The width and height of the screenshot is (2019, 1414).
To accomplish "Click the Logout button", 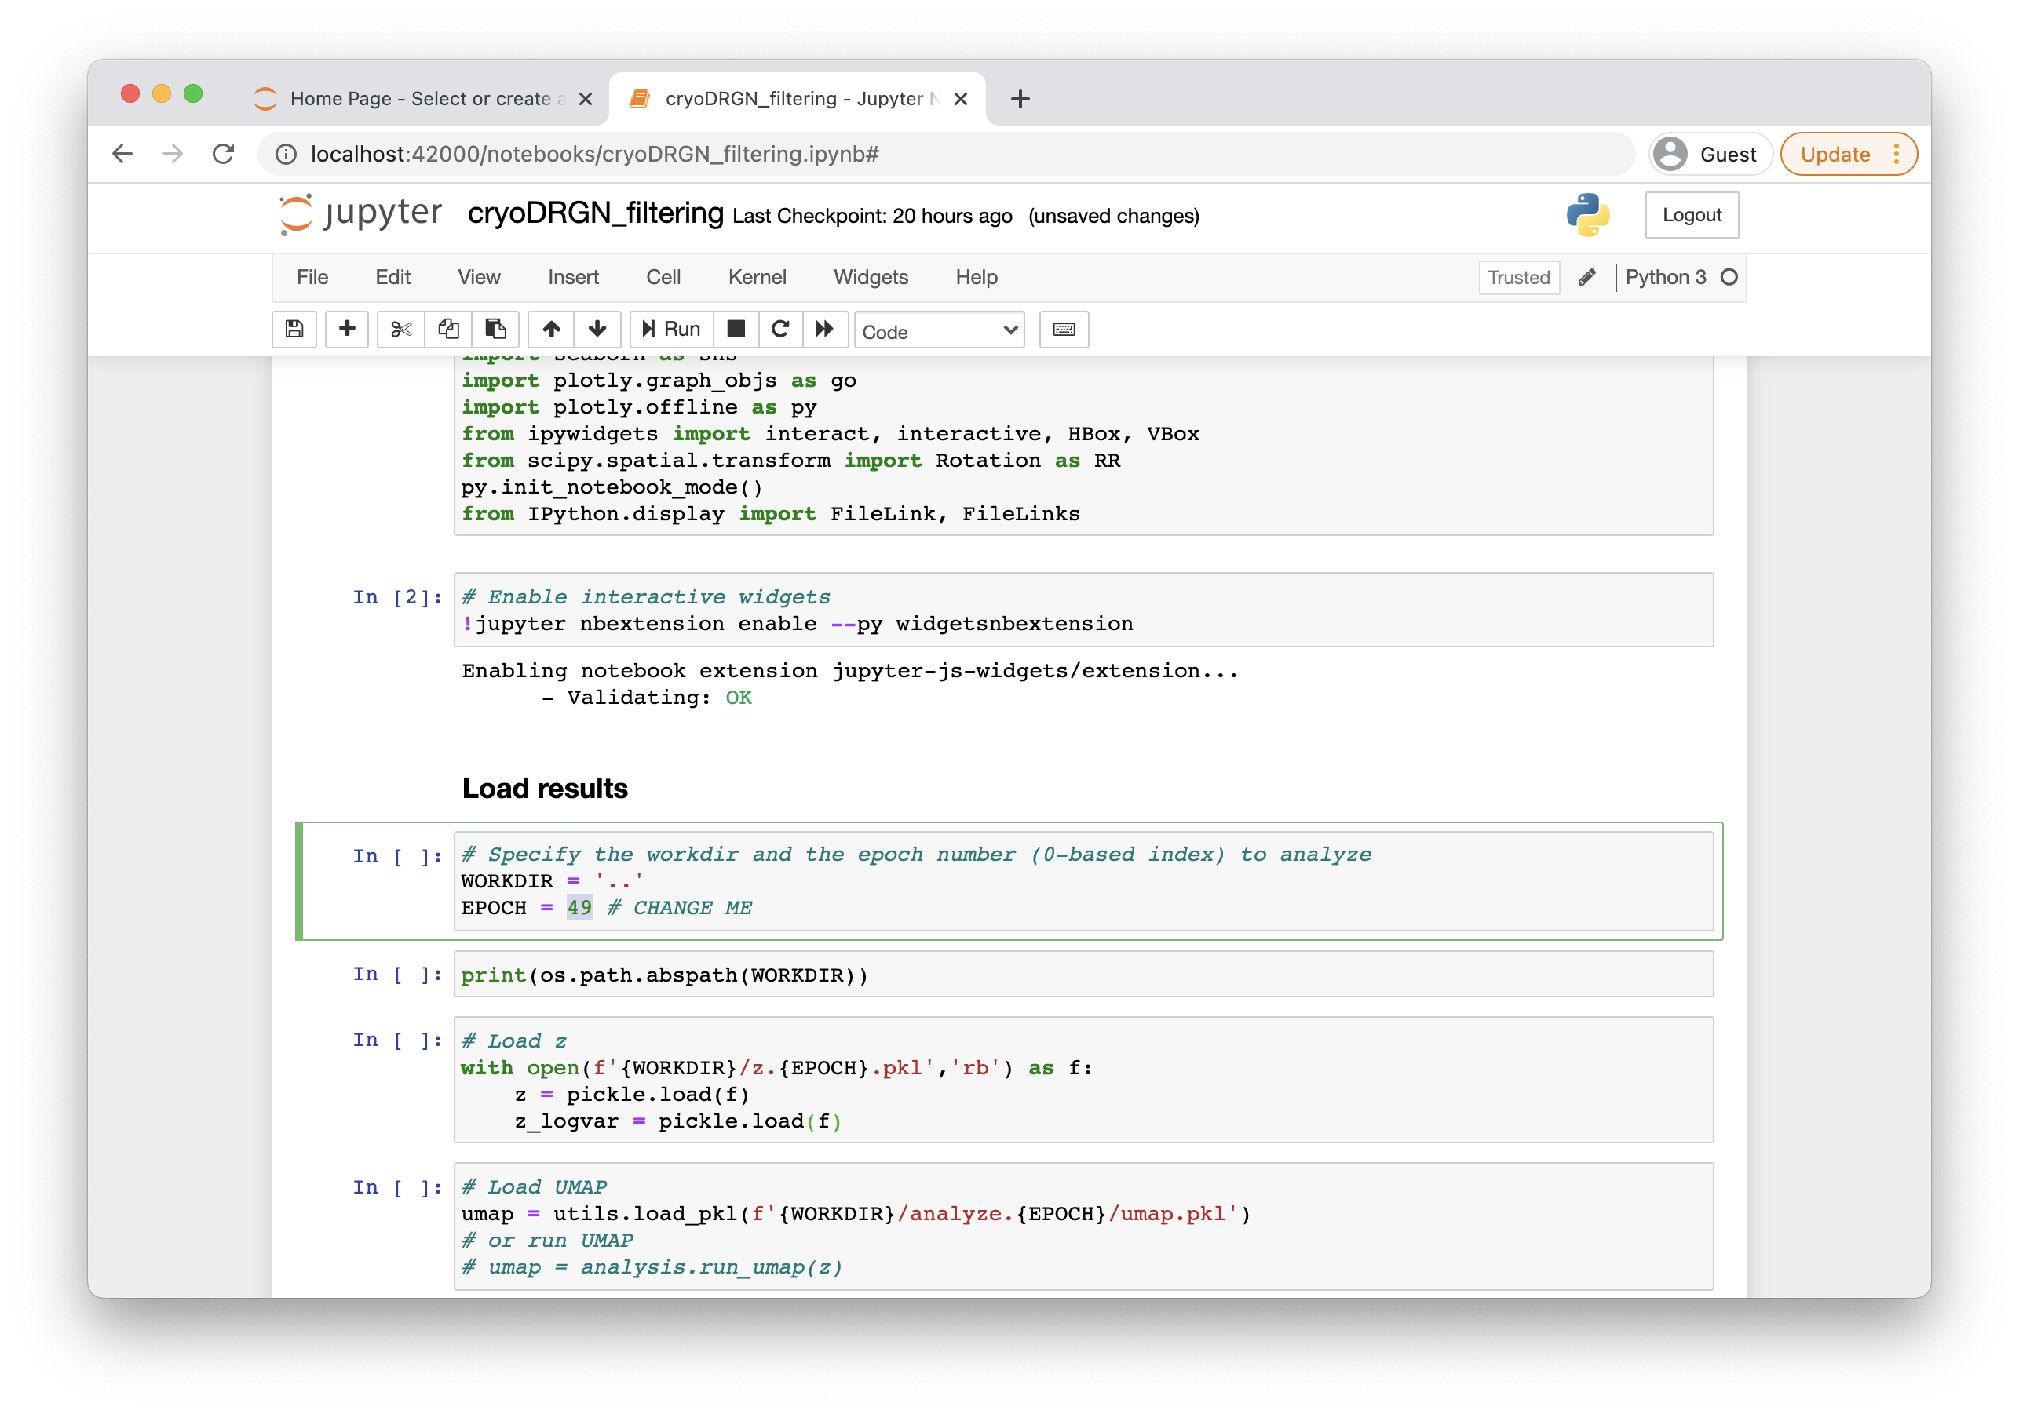I will click(x=1691, y=215).
